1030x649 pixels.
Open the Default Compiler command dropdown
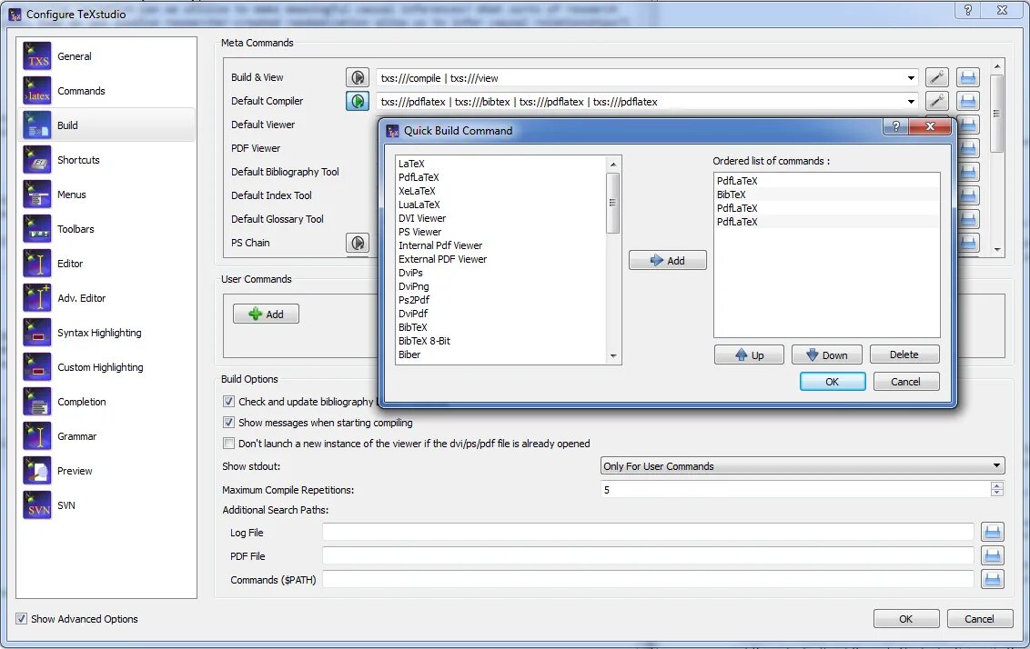[x=911, y=102]
